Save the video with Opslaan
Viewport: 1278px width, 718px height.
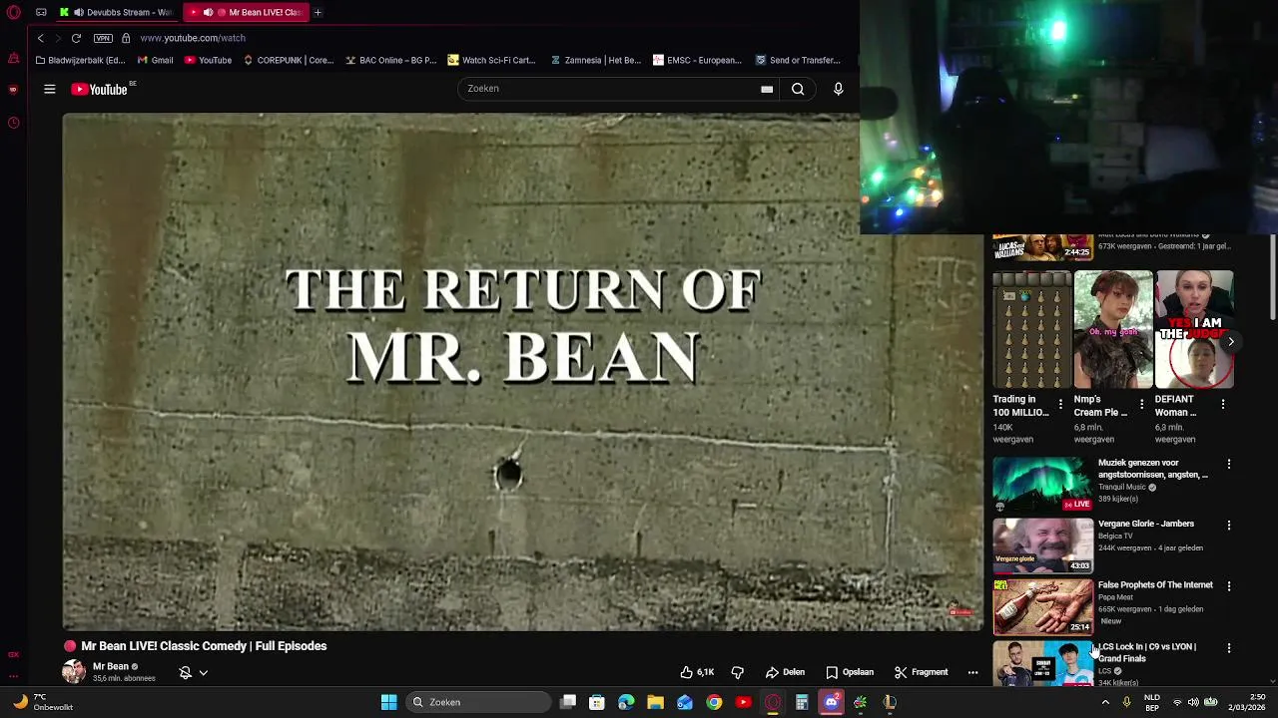(x=850, y=672)
